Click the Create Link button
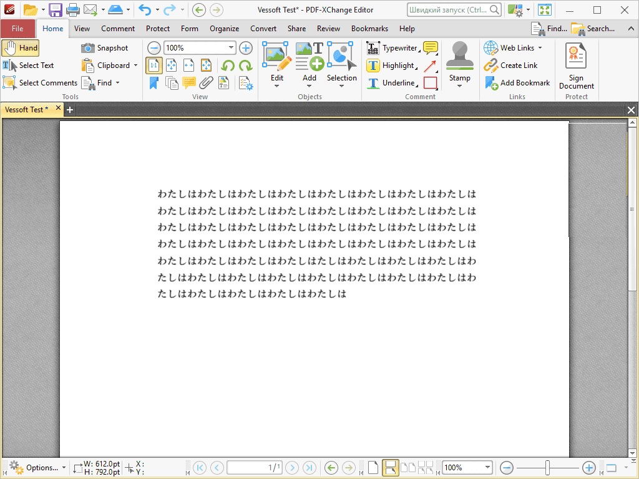The image size is (639, 479). (511, 65)
